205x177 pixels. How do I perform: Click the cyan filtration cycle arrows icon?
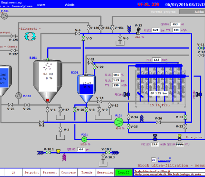[30, 36]
